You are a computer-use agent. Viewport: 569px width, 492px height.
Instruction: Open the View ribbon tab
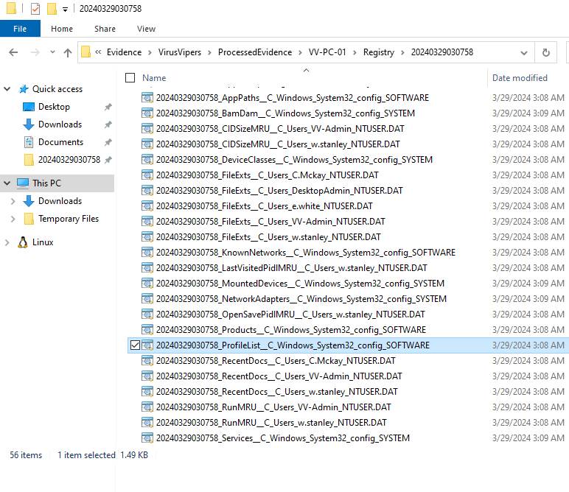tap(146, 29)
